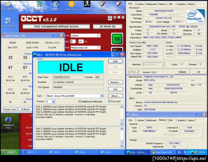Open the SPD tab in lower CPU-Z window
The height and width of the screenshot is (162, 208).
(x=171, y=120)
